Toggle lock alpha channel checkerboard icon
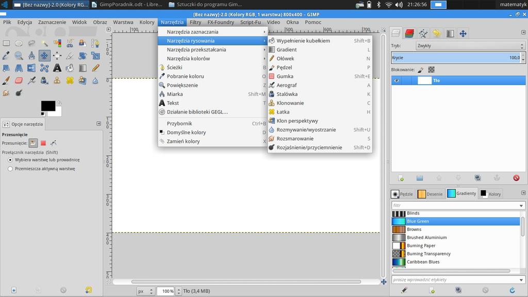Viewport: 528px width, 297px height. coord(432,70)
